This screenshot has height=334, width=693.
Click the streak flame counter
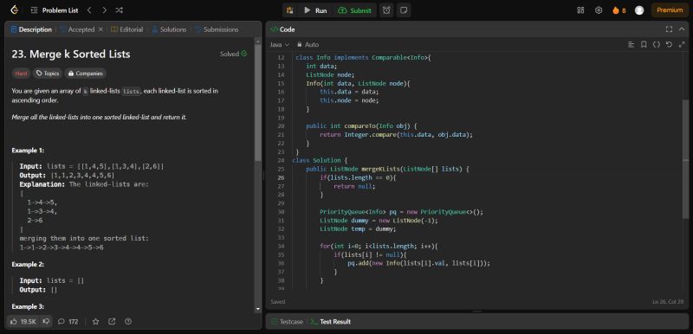click(619, 10)
